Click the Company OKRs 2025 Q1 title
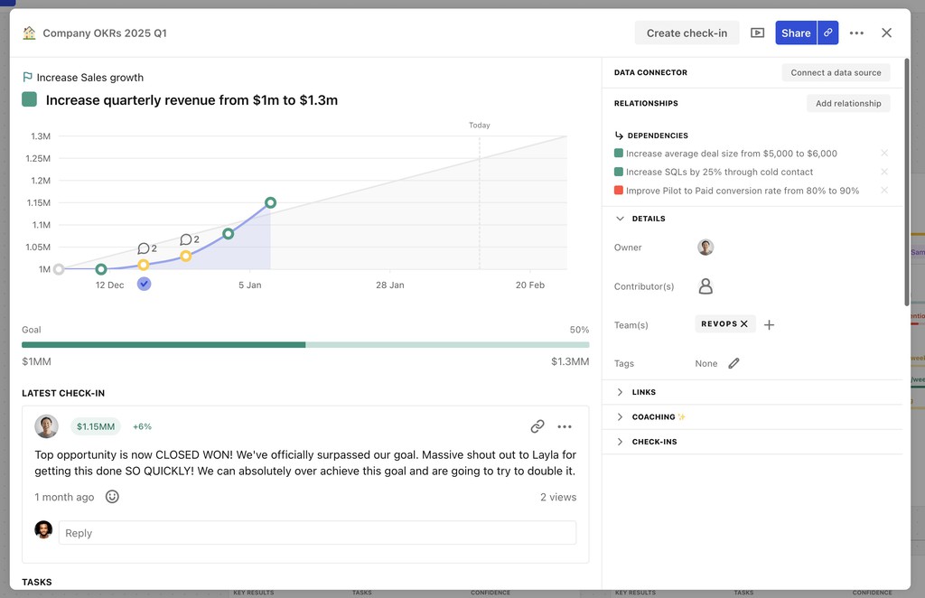 pyautogui.click(x=105, y=33)
